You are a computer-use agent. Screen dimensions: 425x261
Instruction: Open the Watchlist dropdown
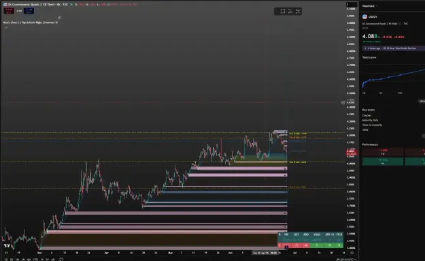point(370,6)
